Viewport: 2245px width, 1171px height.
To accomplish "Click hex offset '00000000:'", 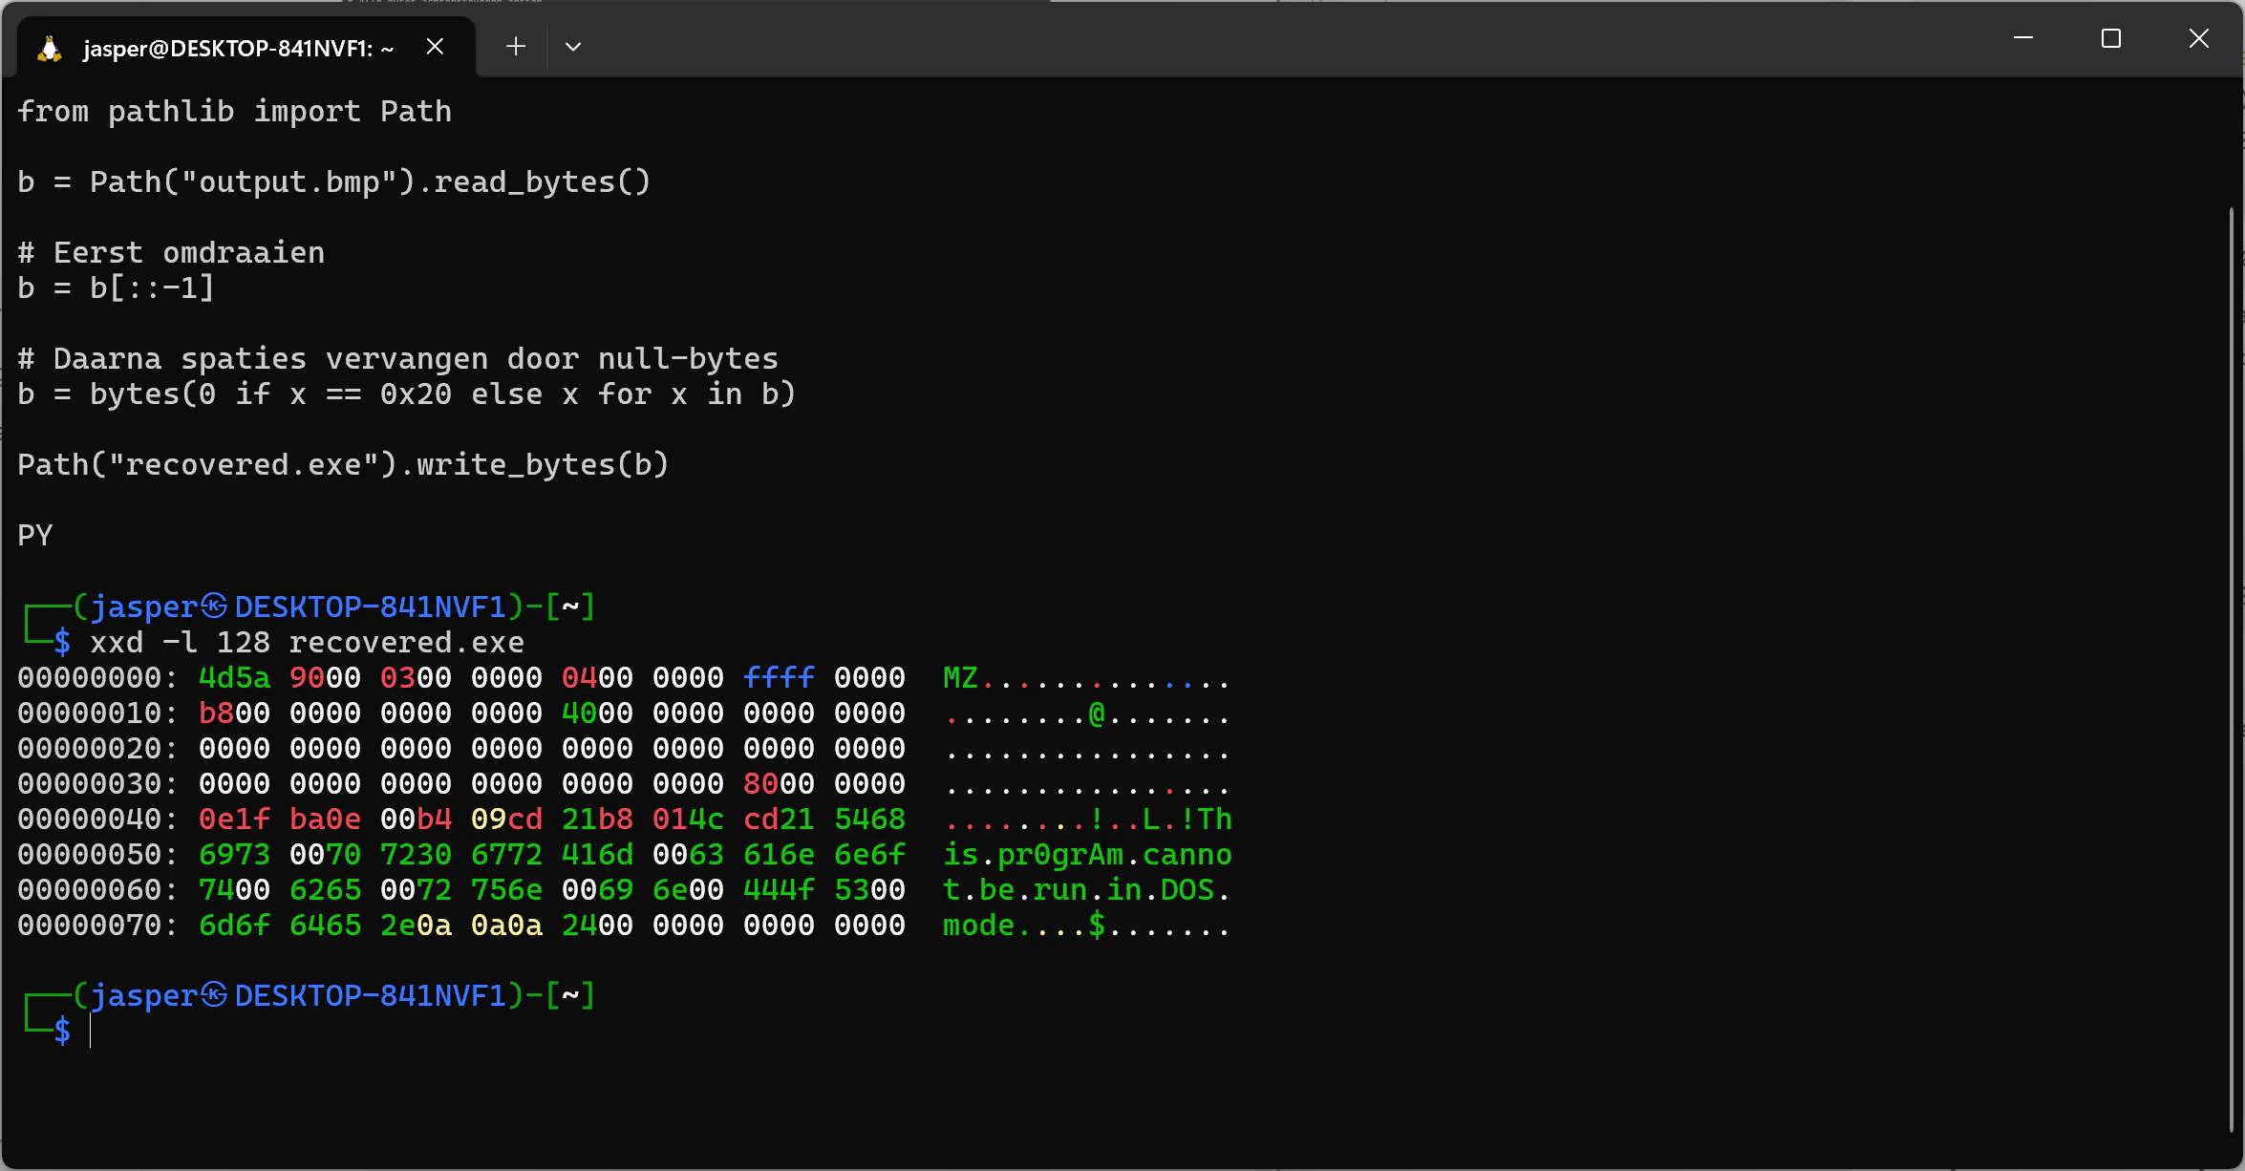I will point(97,678).
